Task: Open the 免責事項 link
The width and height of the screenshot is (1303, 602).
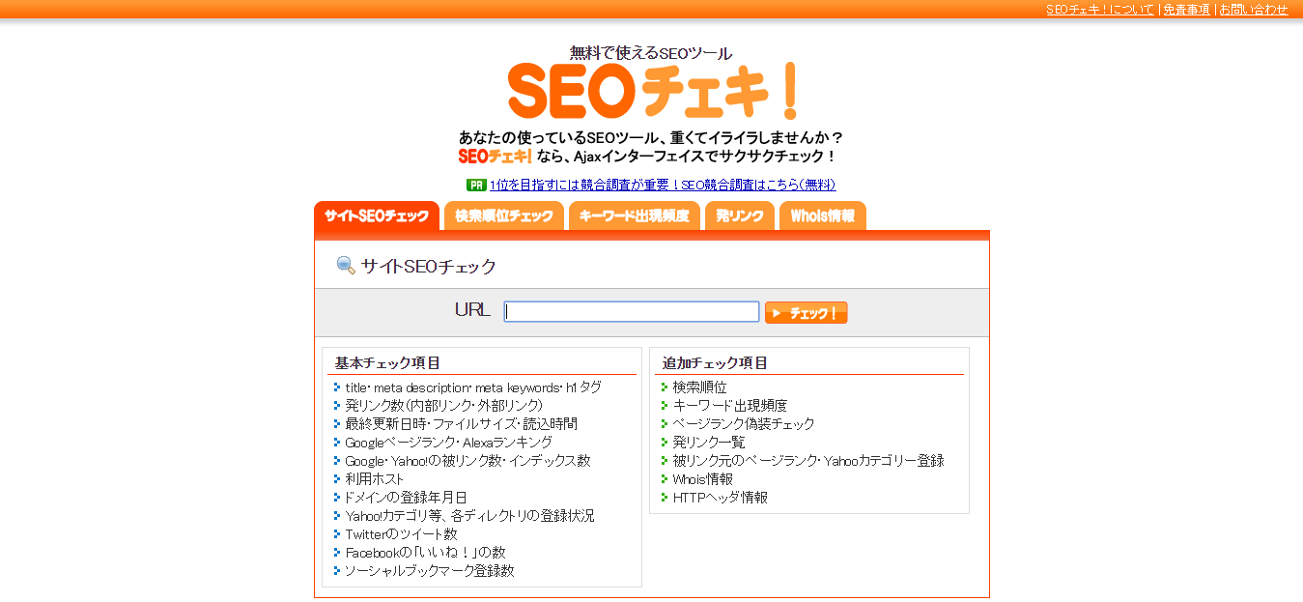Action: tap(1187, 10)
